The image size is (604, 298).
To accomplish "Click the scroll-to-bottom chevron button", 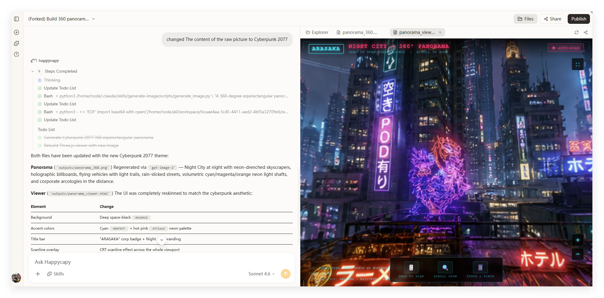I will pos(162,240).
